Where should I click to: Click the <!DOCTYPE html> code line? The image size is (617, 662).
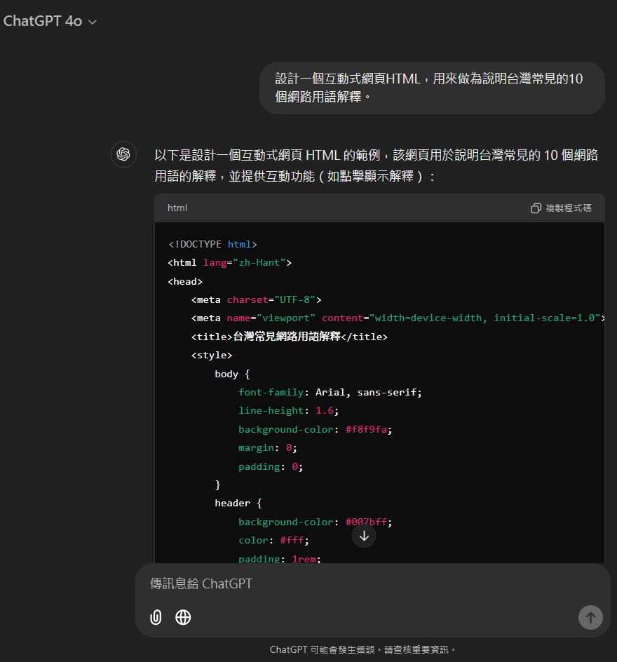pos(212,244)
